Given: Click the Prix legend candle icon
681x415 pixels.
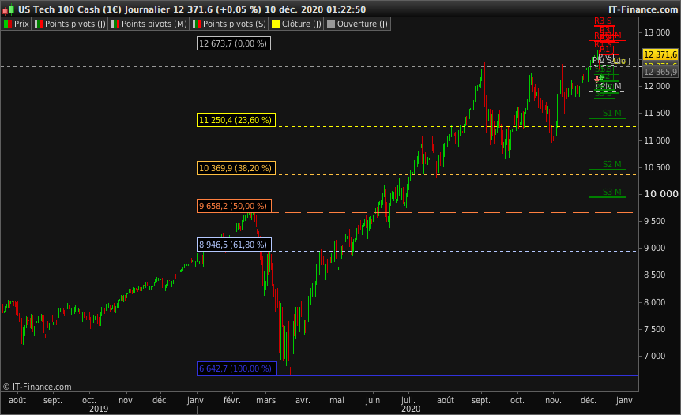Looking at the screenshot, I should (7, 24).
